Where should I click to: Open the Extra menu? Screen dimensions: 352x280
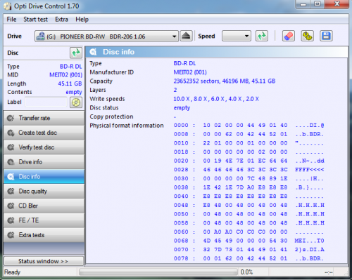[x=61, y=20]
